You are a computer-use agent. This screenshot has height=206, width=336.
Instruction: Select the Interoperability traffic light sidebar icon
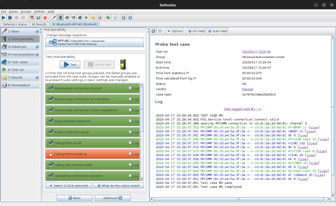coord(4,39)
